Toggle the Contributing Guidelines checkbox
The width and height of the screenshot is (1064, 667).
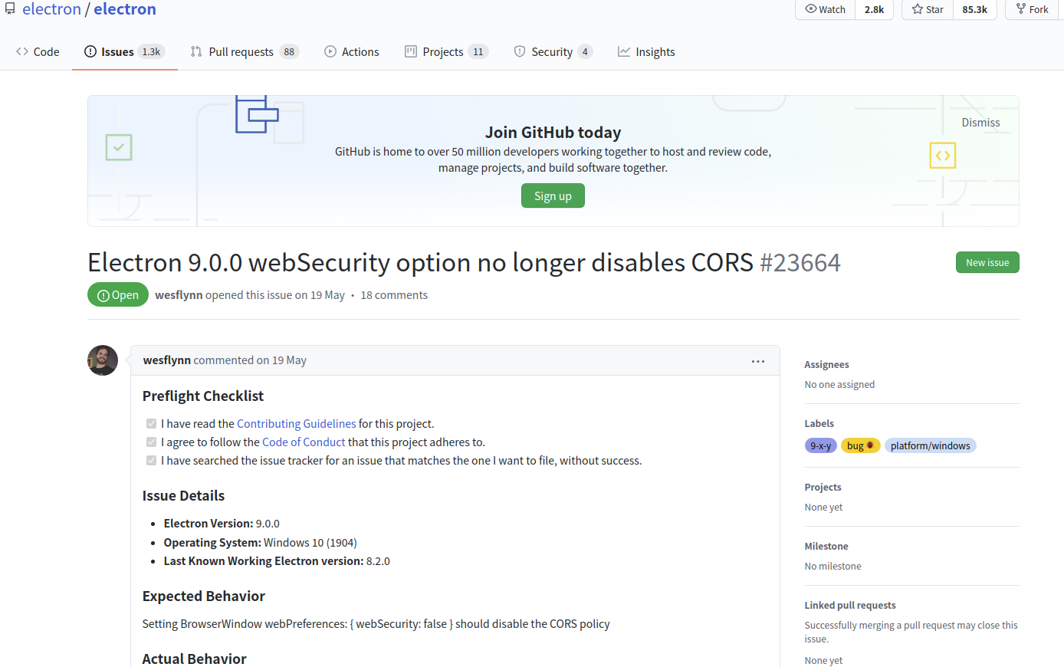[151, 424]
